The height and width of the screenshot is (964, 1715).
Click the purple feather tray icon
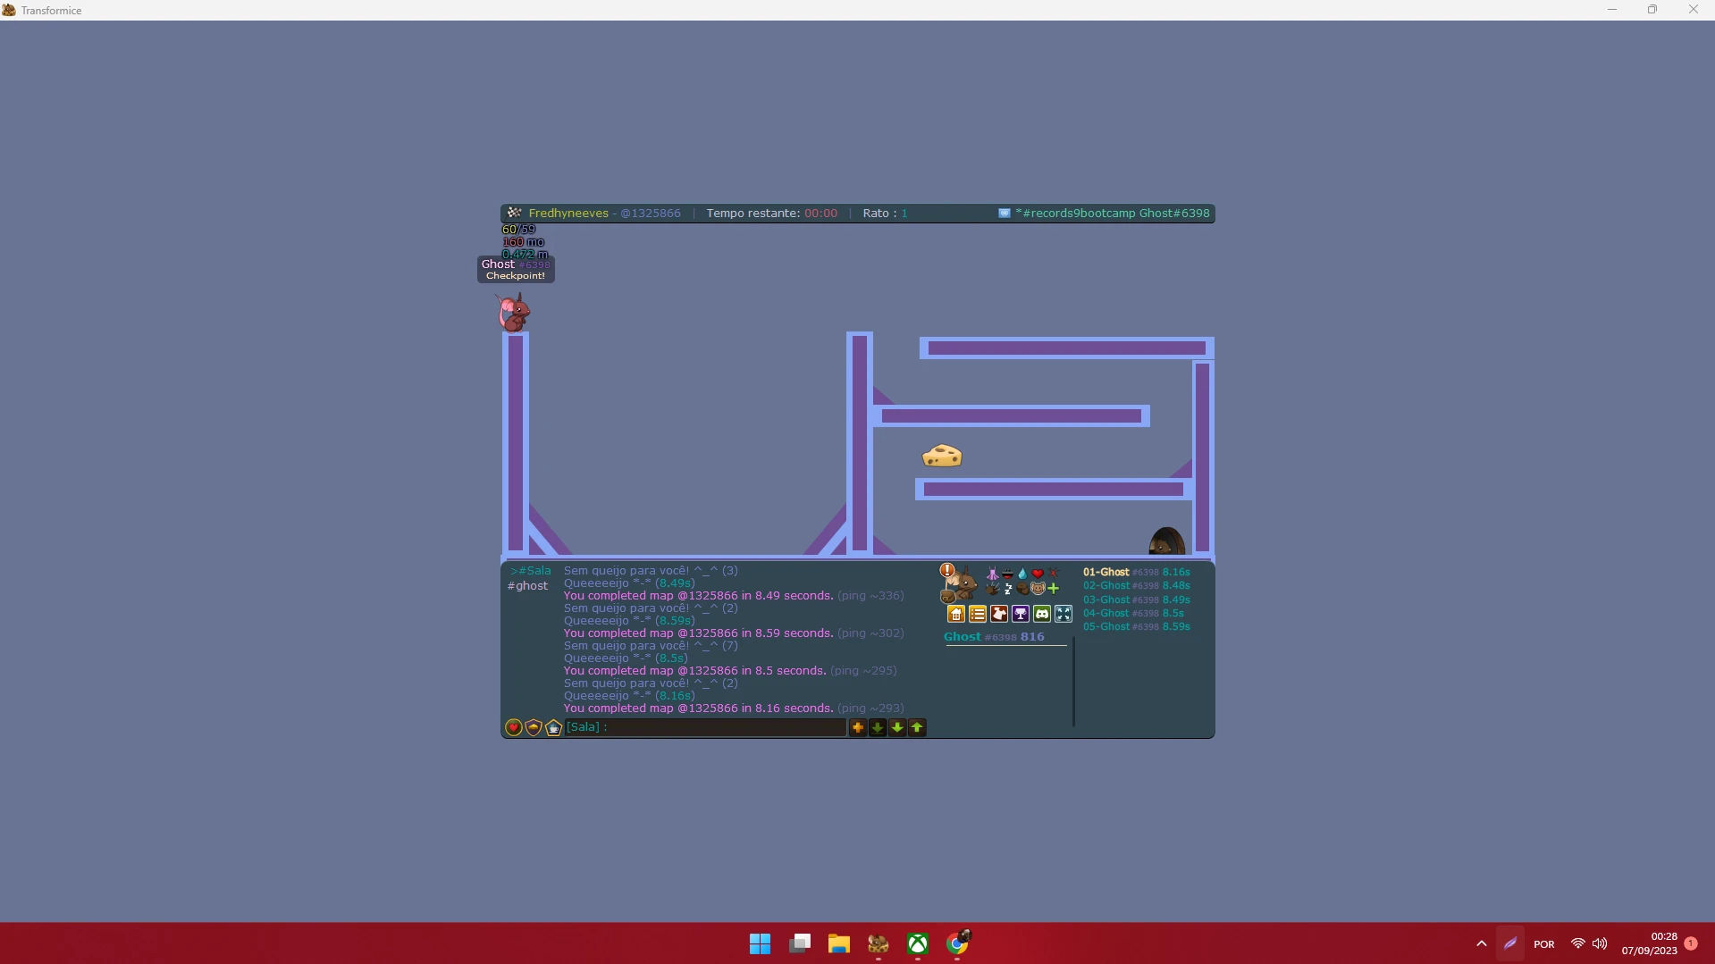[x=1509, y=943]
